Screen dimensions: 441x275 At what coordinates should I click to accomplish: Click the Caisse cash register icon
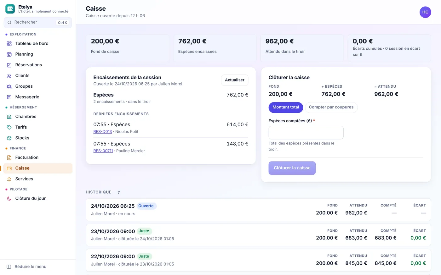click(9, 168)
